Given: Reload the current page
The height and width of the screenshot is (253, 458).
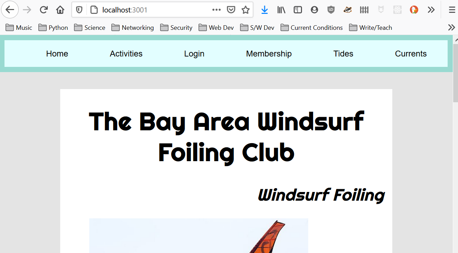Looking at the screenshot, I should click(x=44, y=10).
